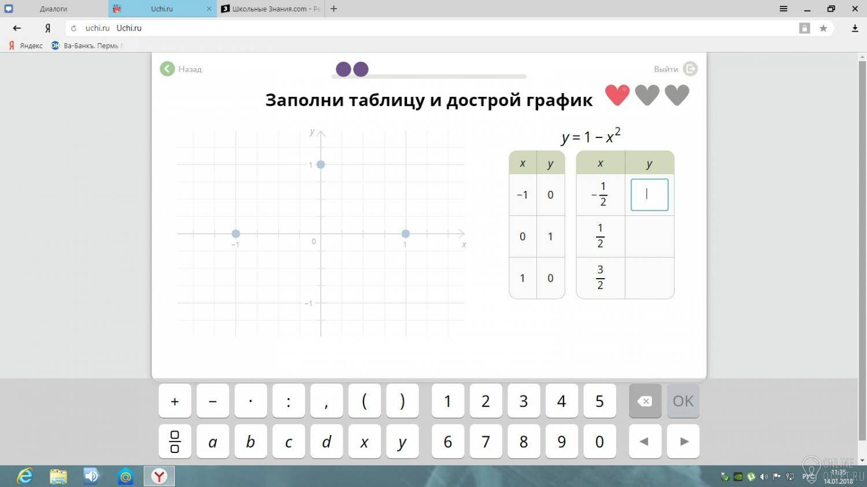Move cursor right with the right arrow key

(684, 441)
